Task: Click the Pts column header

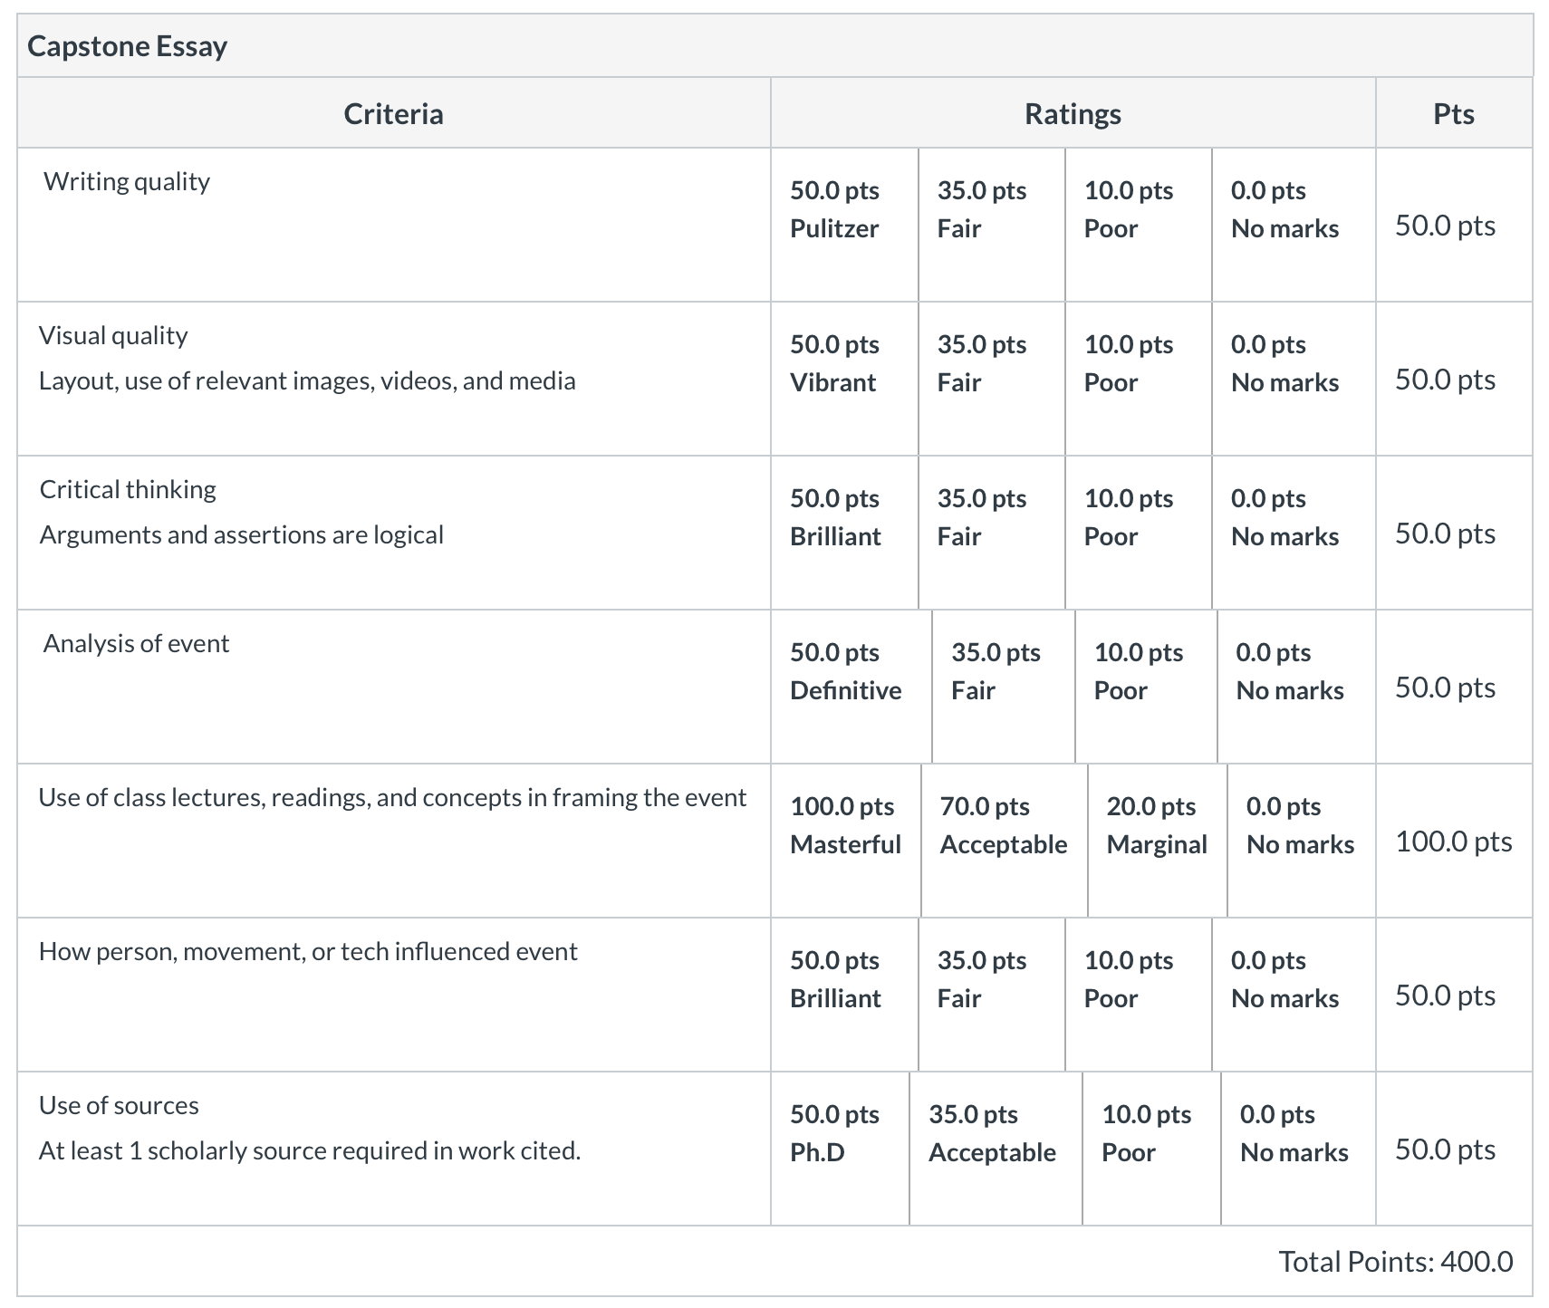Action: [1454, 114]
